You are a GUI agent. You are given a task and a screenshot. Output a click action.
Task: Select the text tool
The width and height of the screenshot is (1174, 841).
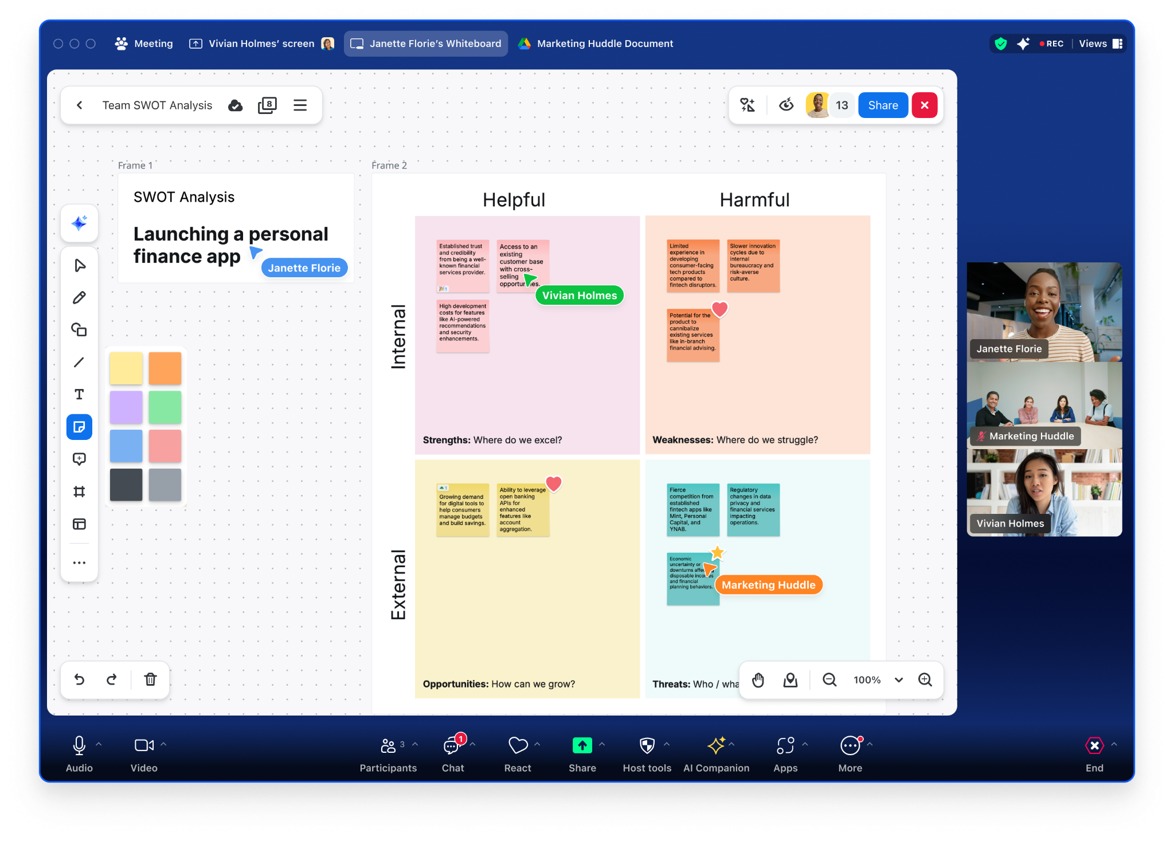pos(79,394)
